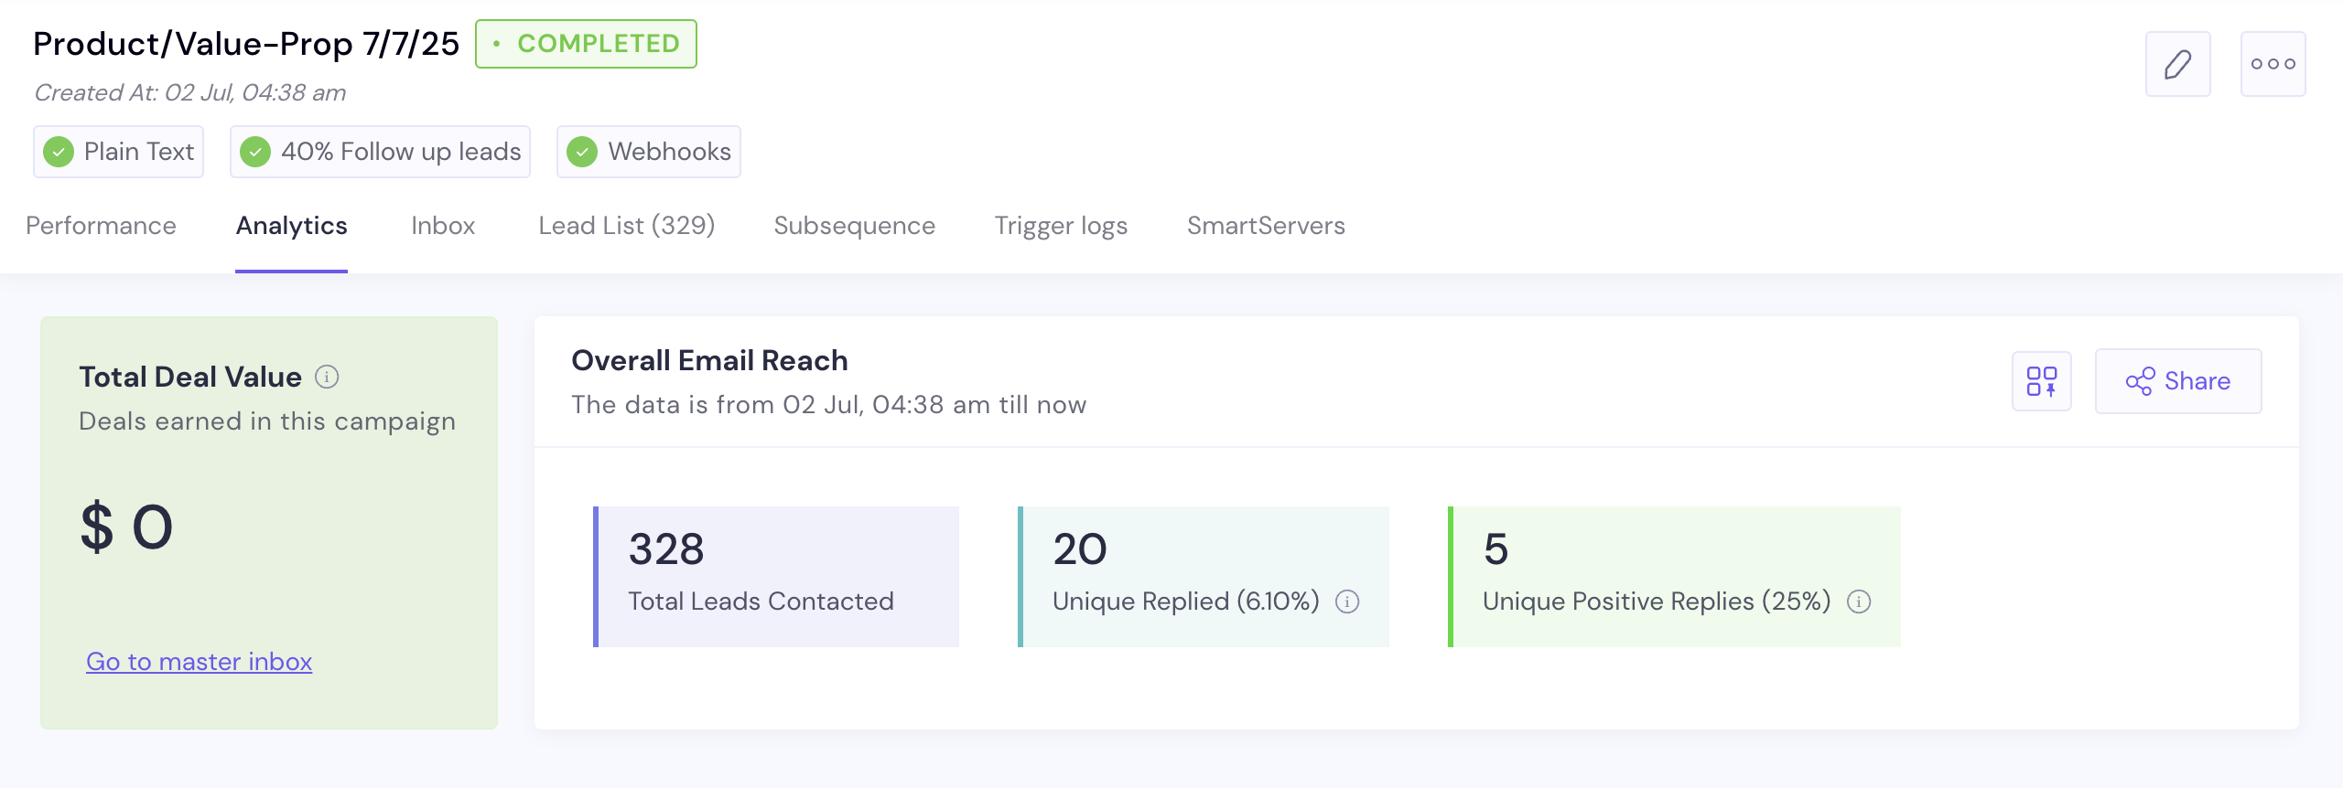Open the Inbox tab

[x=443, y=226]
